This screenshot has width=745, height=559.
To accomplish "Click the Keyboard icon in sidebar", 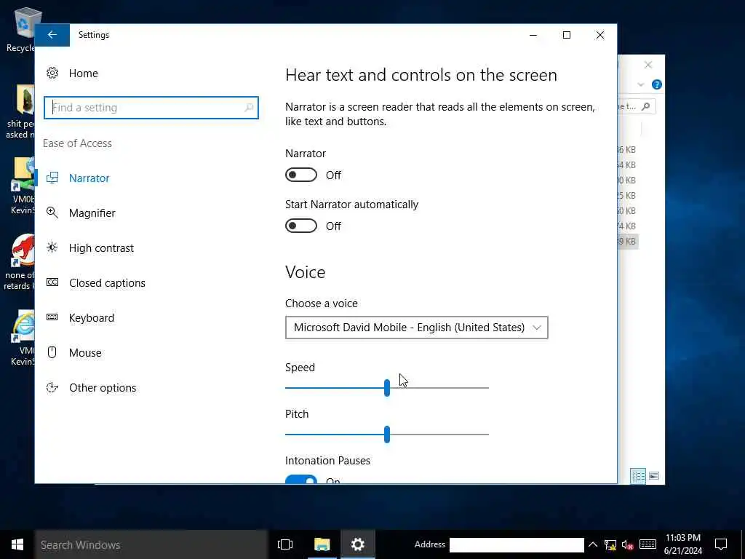I will click(52, 317).
